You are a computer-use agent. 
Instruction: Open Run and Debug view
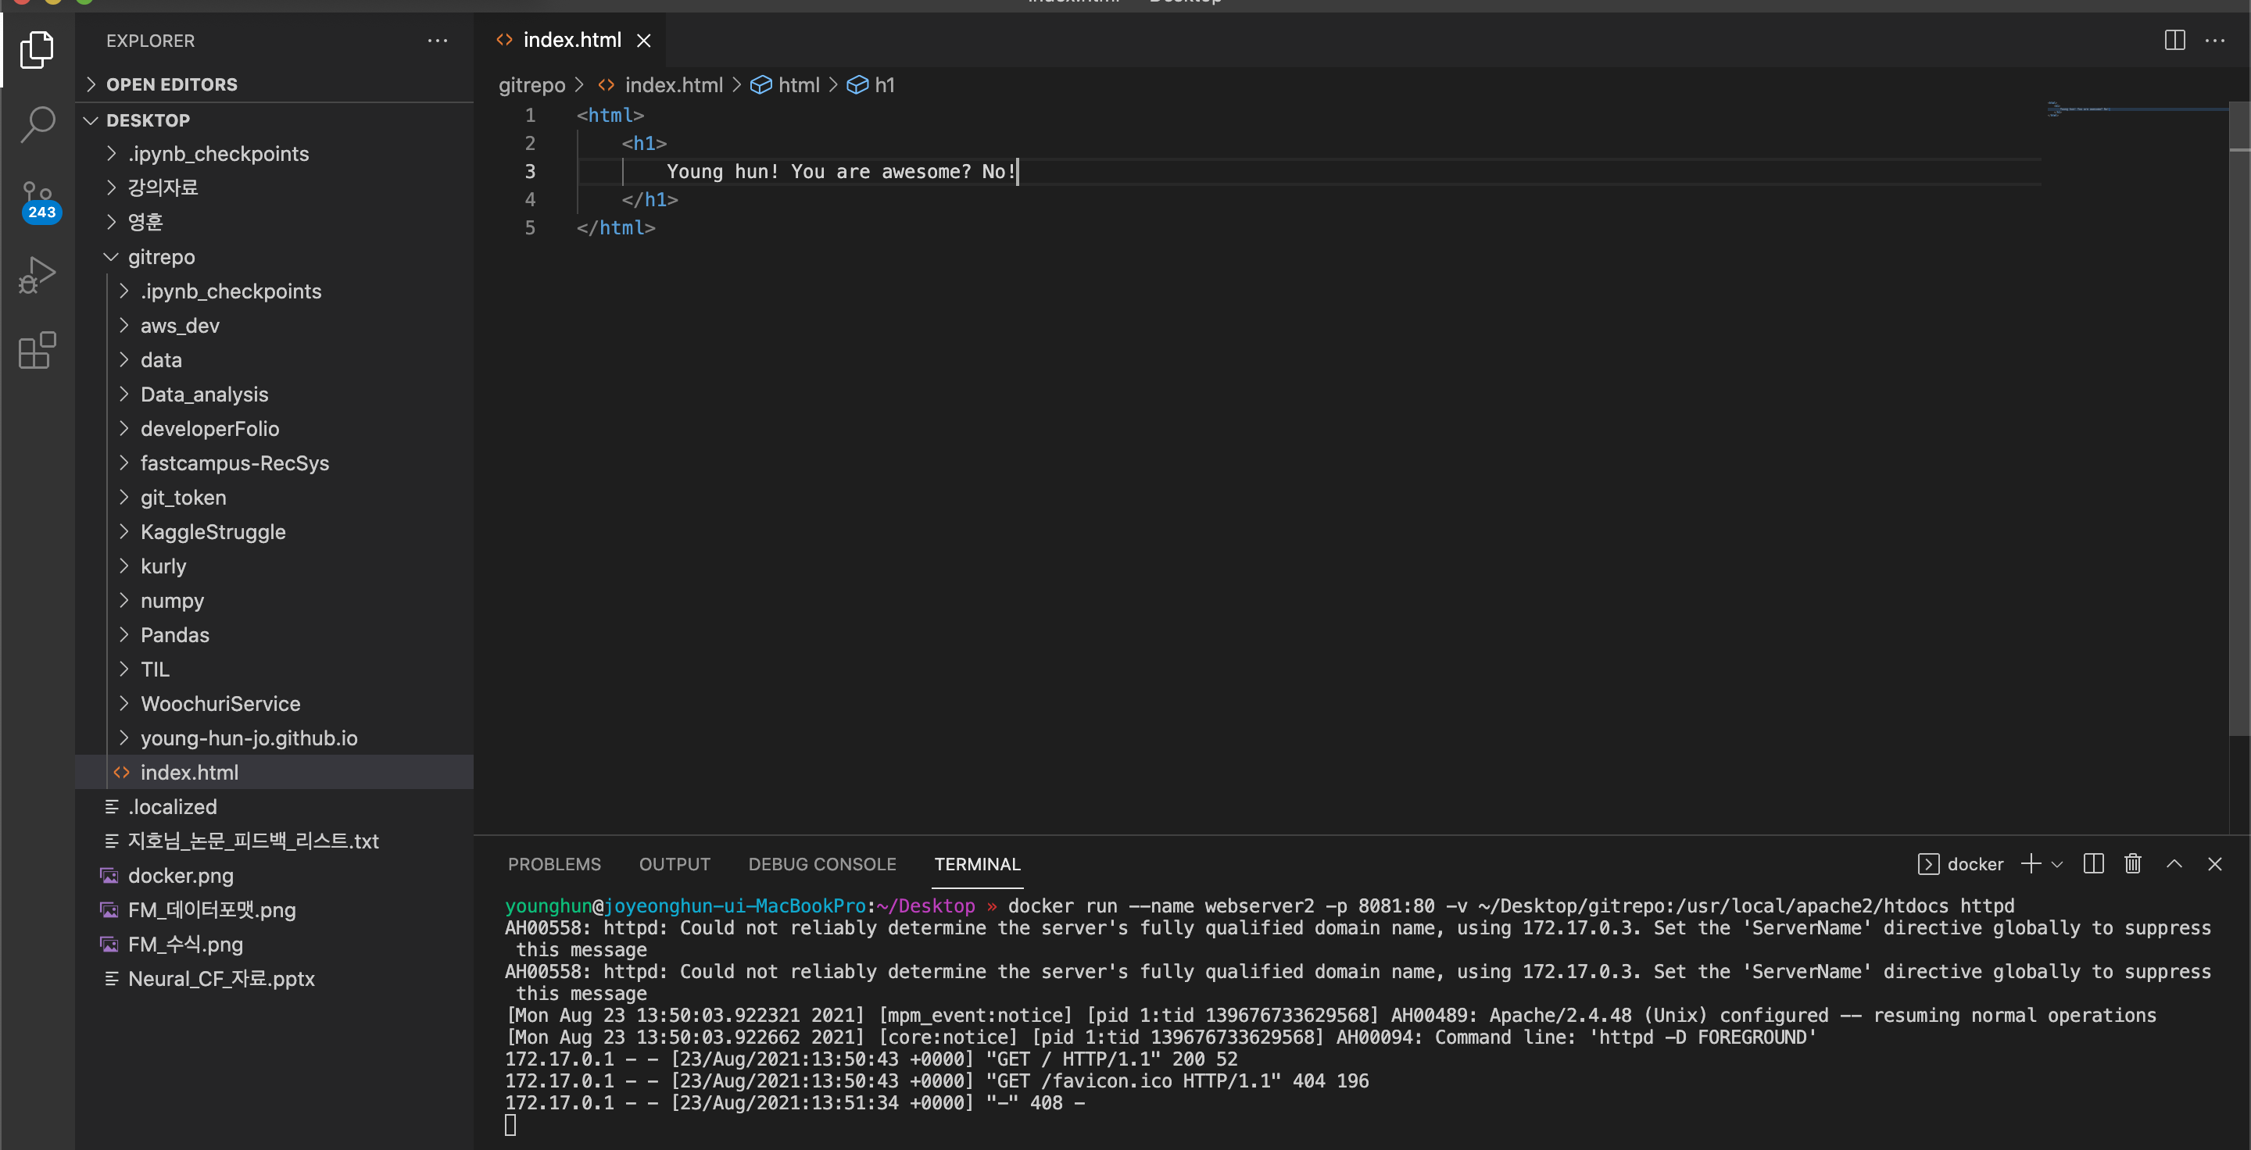click(x=38, y=275)
